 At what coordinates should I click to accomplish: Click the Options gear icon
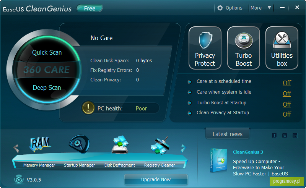pos(220,8)
